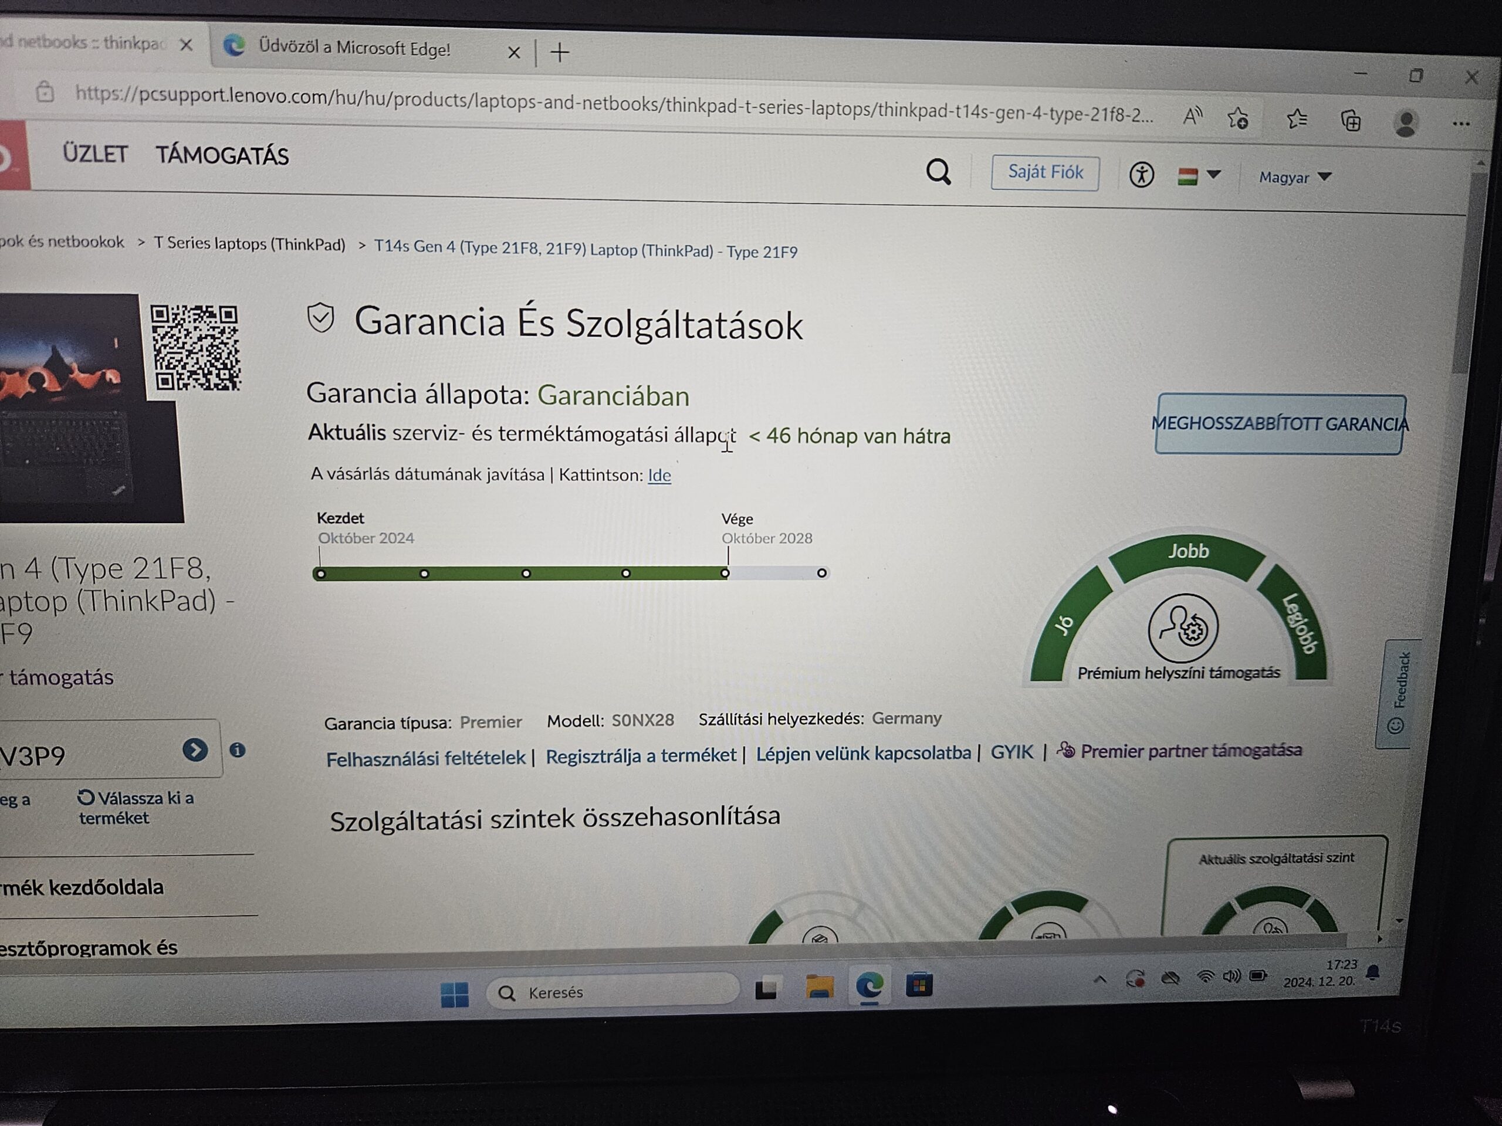Image resolution: width=1502 pixels, height=1126 pixels.
Task: Open Wi-Fi network settings in tray
Action: pyautogui.click(x=1205, y=978)
